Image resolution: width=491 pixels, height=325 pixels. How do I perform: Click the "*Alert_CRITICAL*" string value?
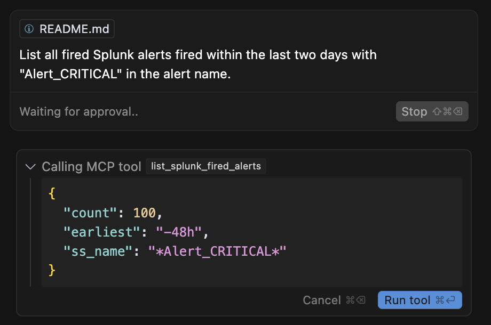tap(218, 251)
